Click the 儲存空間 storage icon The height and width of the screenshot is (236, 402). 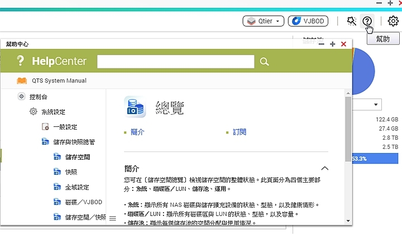tap(57, 156)
